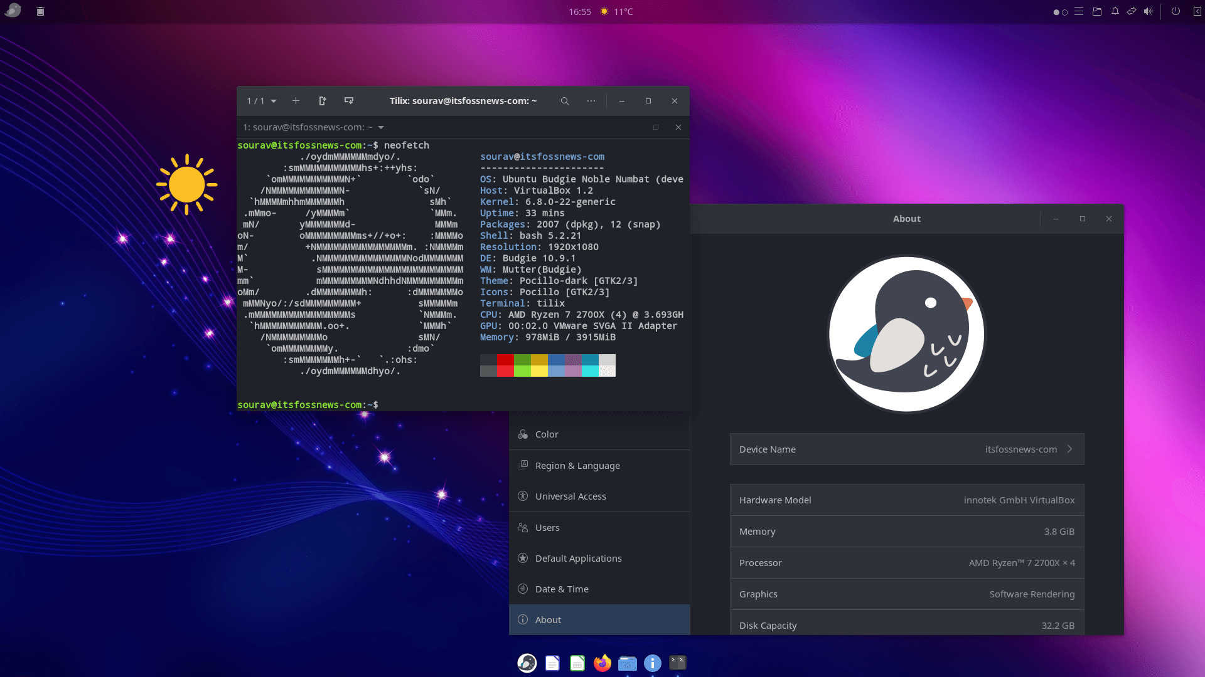
Task: Click the weather sun icon showing 11°C
Action: pos(602,11)
